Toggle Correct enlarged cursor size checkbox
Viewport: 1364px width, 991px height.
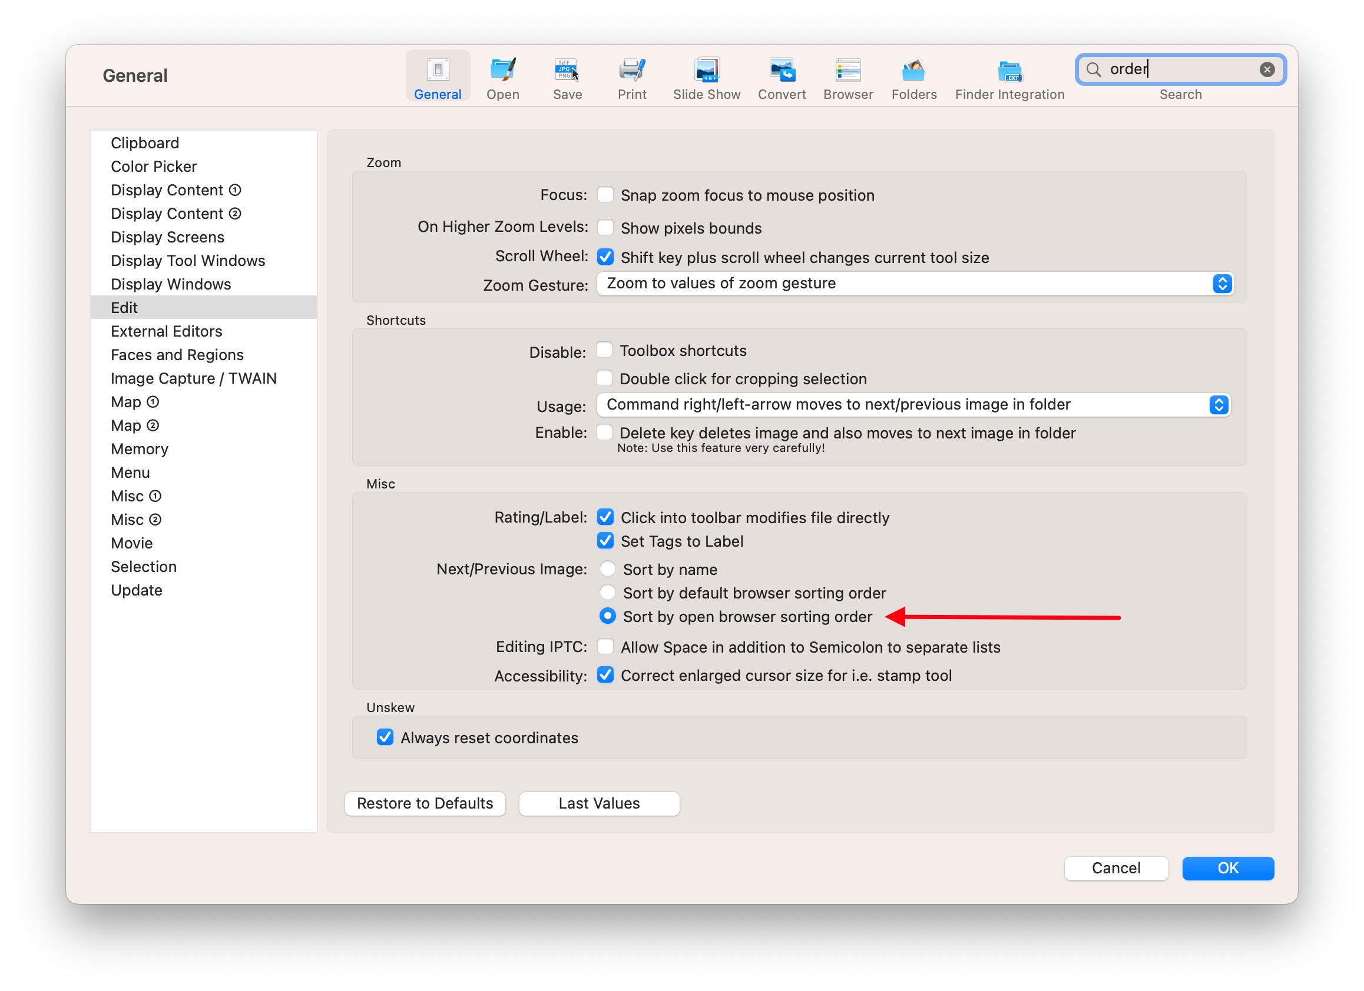coord(605,674)
